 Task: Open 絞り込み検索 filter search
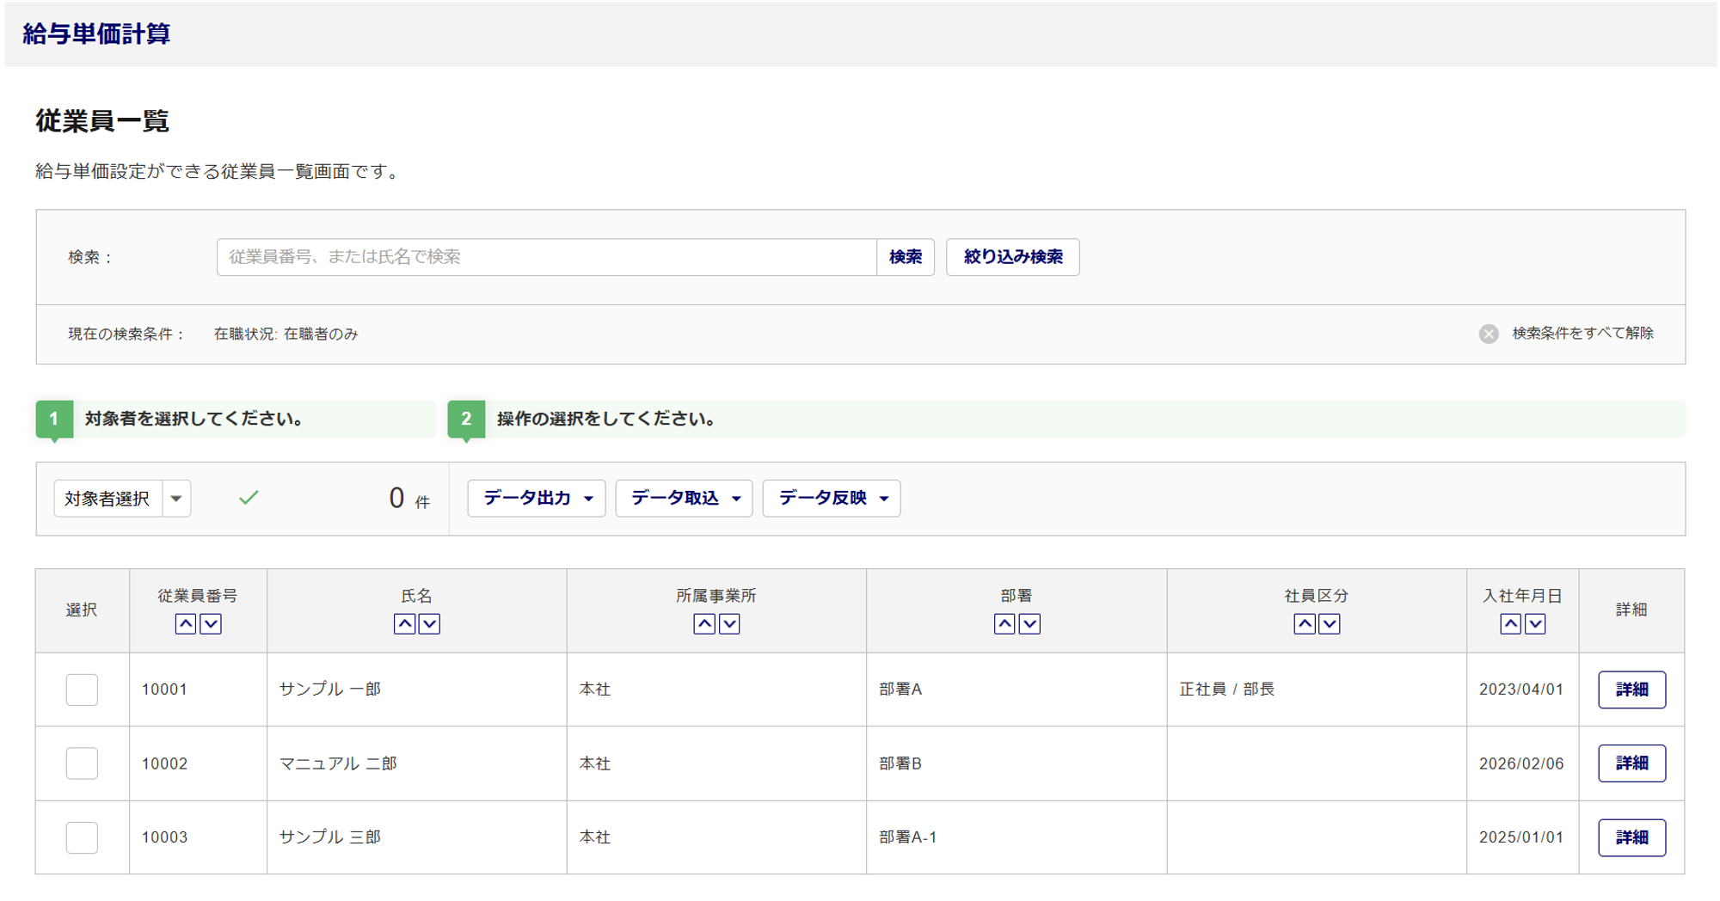(1012, 257)
